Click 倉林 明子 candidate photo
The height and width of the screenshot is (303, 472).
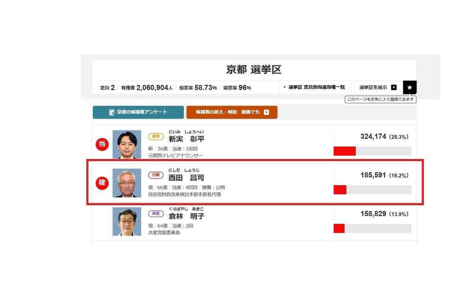[127, 221]
